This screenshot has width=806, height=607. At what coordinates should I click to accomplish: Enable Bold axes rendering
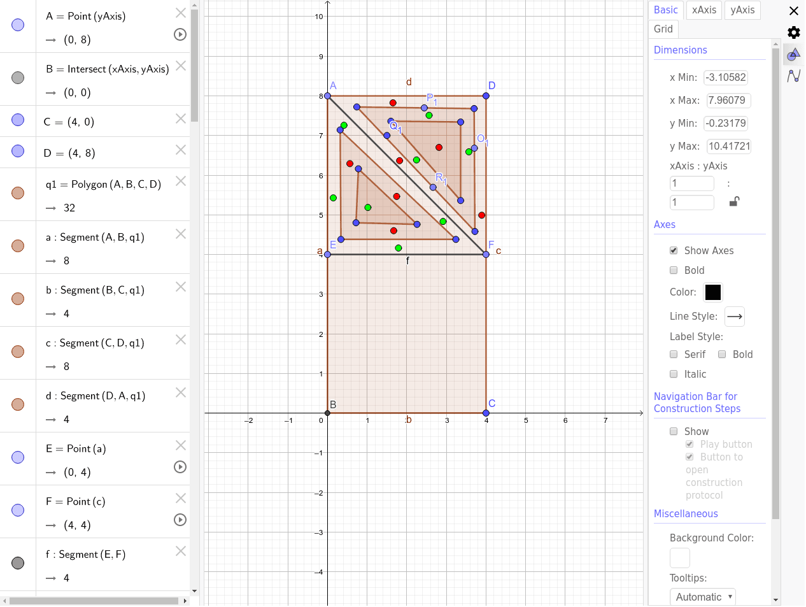tap(674, 270)
